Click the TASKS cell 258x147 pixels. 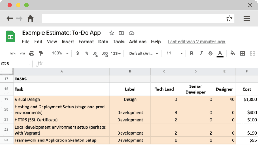pos(62,79)
